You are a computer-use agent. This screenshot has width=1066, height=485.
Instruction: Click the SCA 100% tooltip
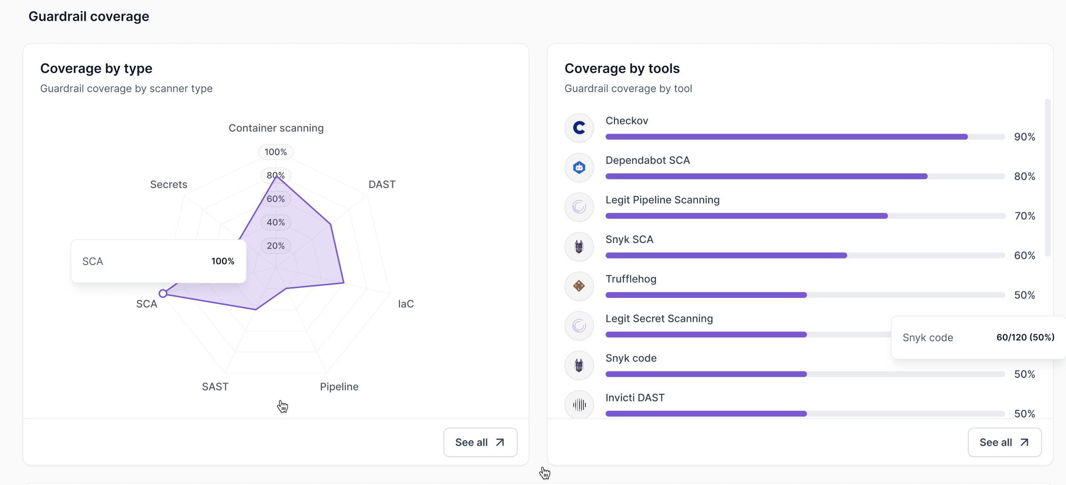coord(159,261)
